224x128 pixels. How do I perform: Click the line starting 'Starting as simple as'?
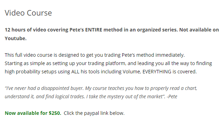click(108, 63)
